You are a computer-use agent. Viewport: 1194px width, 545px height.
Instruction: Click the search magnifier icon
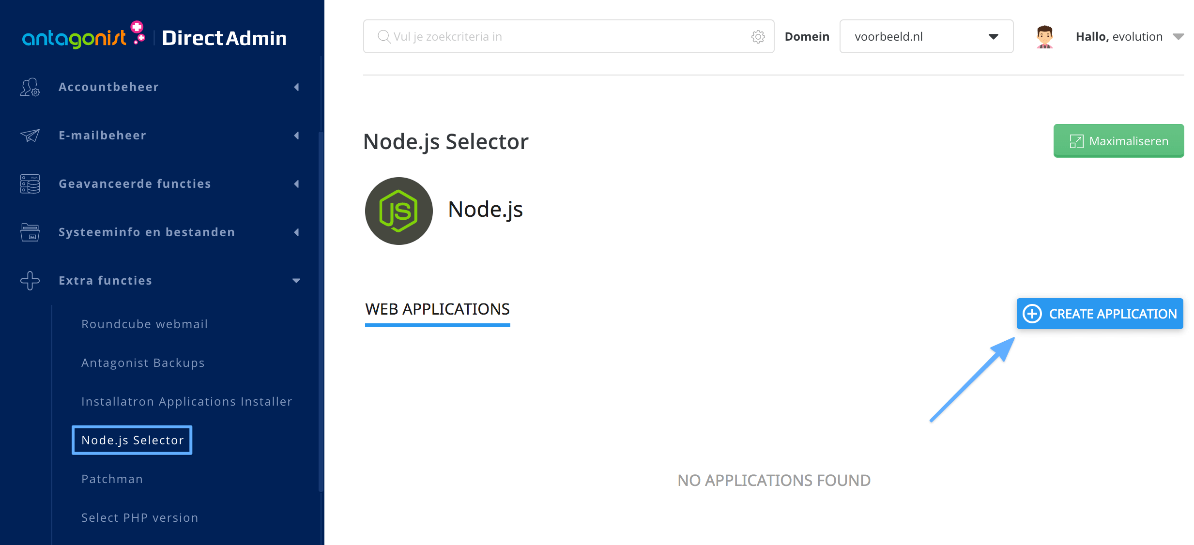(x=384, y=37)
